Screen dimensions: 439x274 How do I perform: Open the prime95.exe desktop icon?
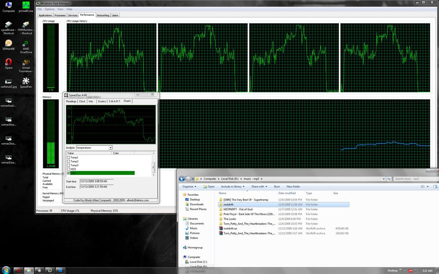(x=26, y=6)
